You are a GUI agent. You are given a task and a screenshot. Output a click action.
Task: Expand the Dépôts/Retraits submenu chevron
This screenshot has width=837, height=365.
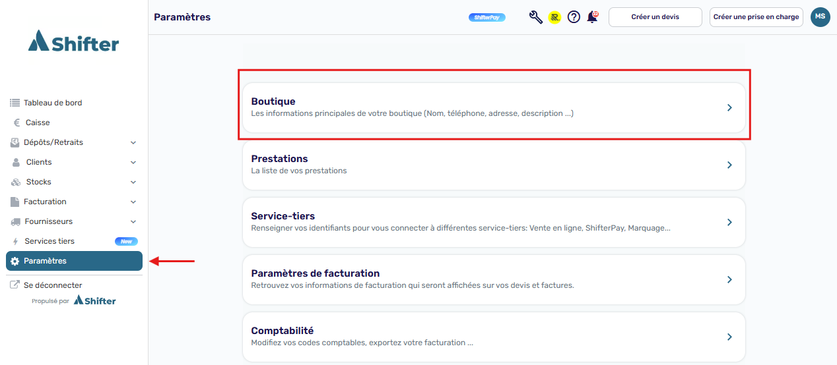tap(133, 142)
